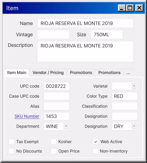The image size is (147, 163).
Task: Close the Item window
Action: pos(139,8)
